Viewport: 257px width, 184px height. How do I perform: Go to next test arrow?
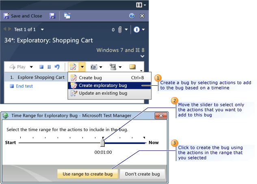coord(10,29)
